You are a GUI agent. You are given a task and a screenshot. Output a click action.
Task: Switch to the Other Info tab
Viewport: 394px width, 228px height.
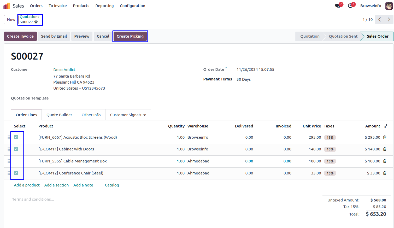(91, 115)
